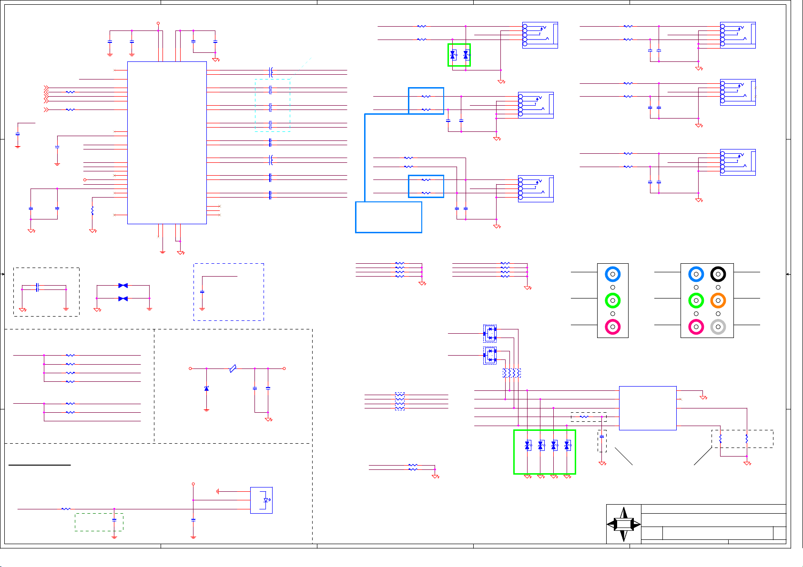Click test point circle above main IC

[158, 23]
